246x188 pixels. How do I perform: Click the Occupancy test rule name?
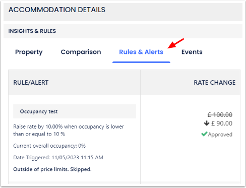tap(39, 111)
